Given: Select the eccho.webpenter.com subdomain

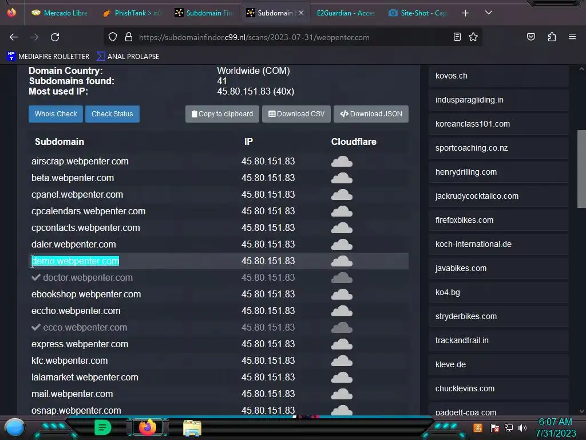Looking at the screenshot, I should click(x=76, y=311).
